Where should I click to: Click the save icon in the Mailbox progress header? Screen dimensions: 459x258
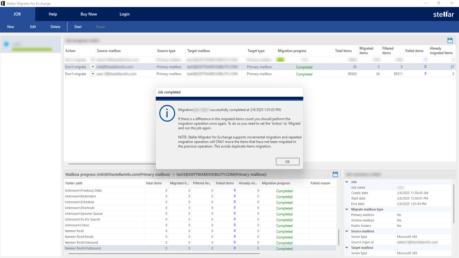pos(335,174)
